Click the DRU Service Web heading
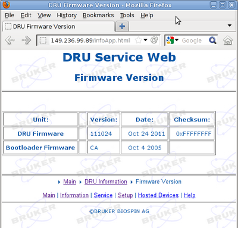This screenshot has width=238, height=228. pos(119,57)
